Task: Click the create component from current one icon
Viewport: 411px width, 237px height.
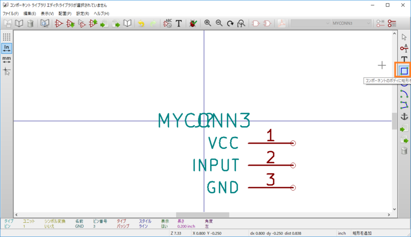Action: [82, 24]
